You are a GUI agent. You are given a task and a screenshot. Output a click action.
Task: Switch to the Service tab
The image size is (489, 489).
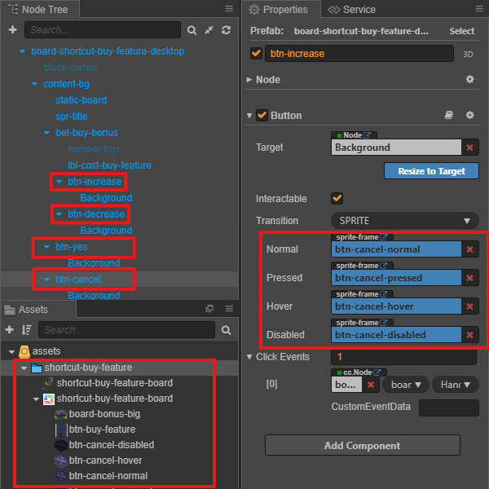(352, 10)
